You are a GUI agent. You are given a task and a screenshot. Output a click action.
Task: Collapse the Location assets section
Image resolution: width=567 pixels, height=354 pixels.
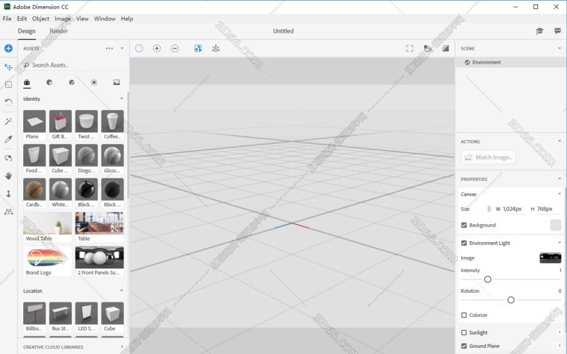click(122, 291)
